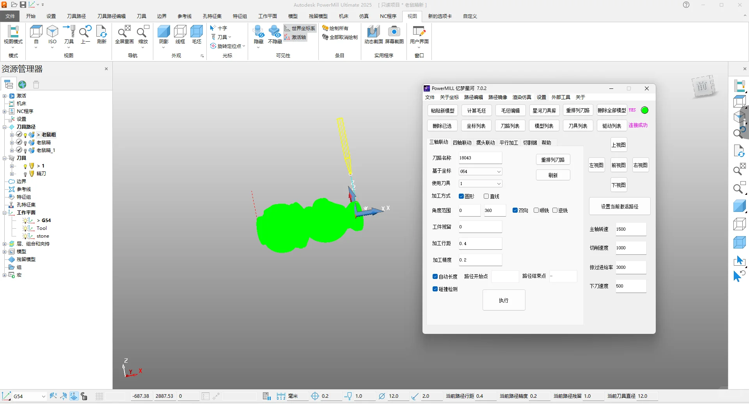Click the 主轴转速 input field
This screenshot has height=404, width=749.
click(631, 229)
